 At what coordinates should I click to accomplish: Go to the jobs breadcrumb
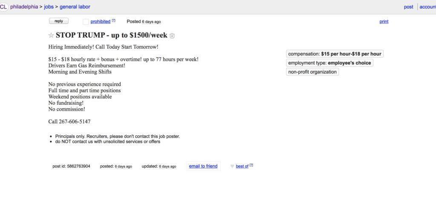(x=49, y=7)
